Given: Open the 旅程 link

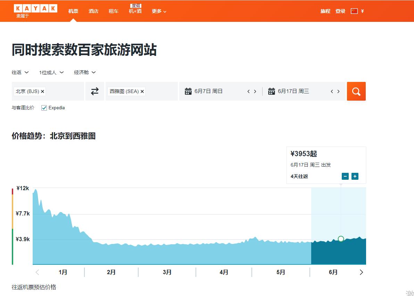Looking at the screenshot, I should coord(325,11).
